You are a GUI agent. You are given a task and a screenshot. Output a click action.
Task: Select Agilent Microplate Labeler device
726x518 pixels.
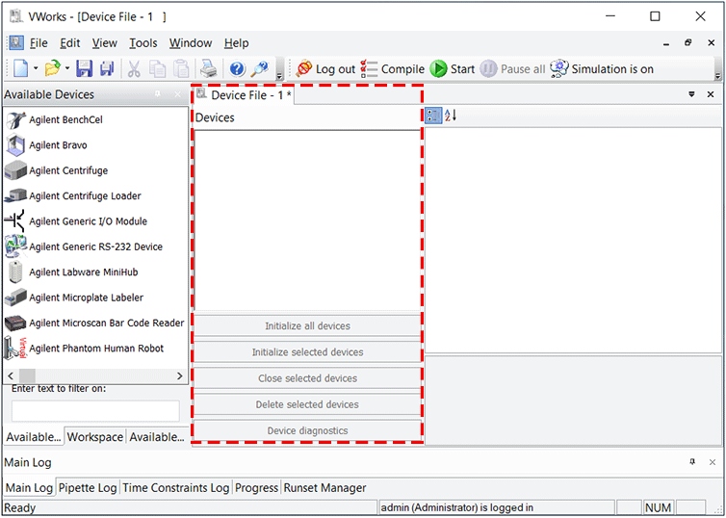(x=74, y=298)
